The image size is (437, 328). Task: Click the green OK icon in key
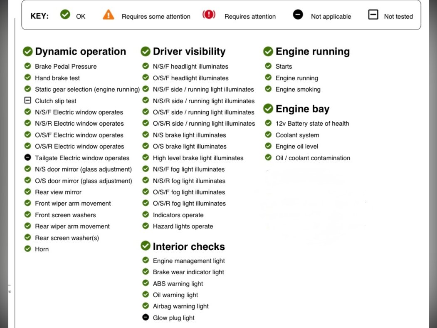(65, 15)
